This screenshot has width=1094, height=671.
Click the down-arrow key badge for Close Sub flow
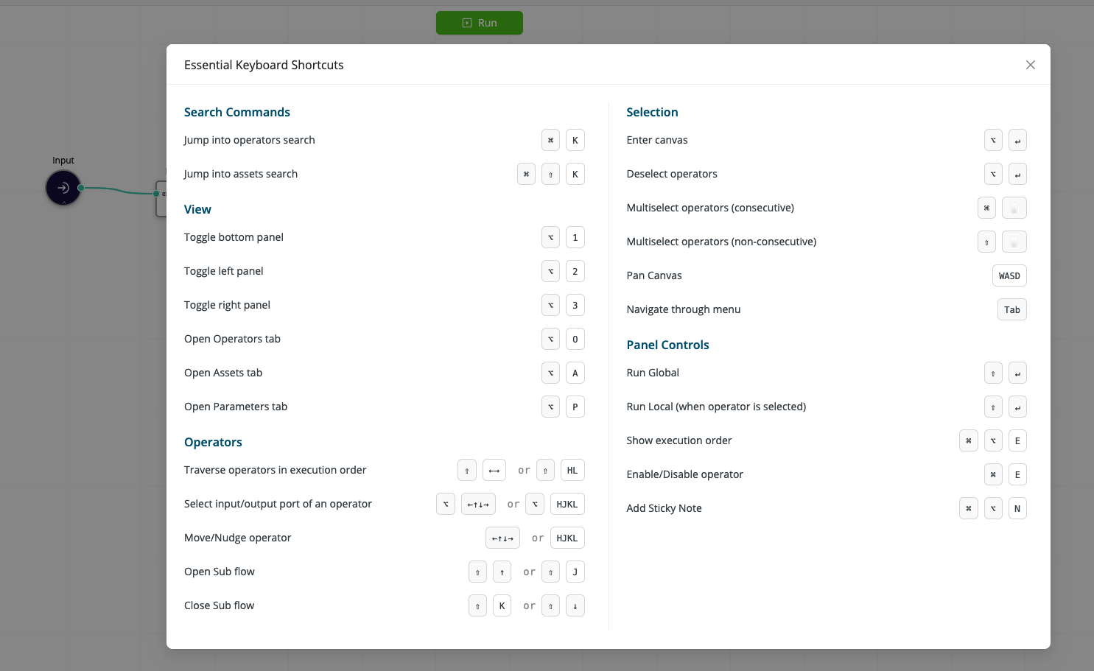click(575, 605)
